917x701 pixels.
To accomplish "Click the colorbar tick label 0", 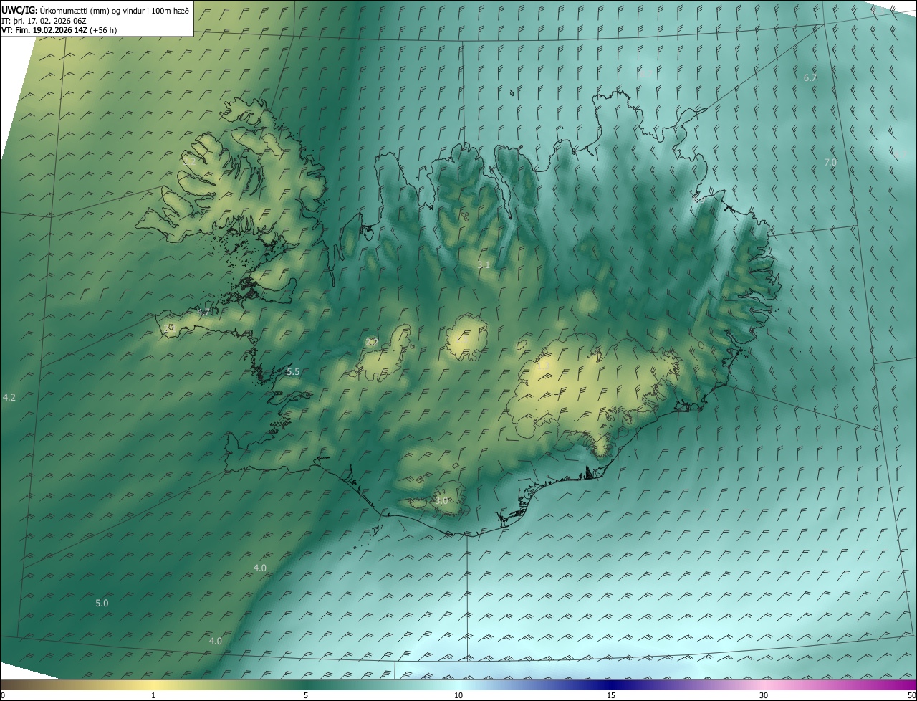I will [x=3, y=696].
